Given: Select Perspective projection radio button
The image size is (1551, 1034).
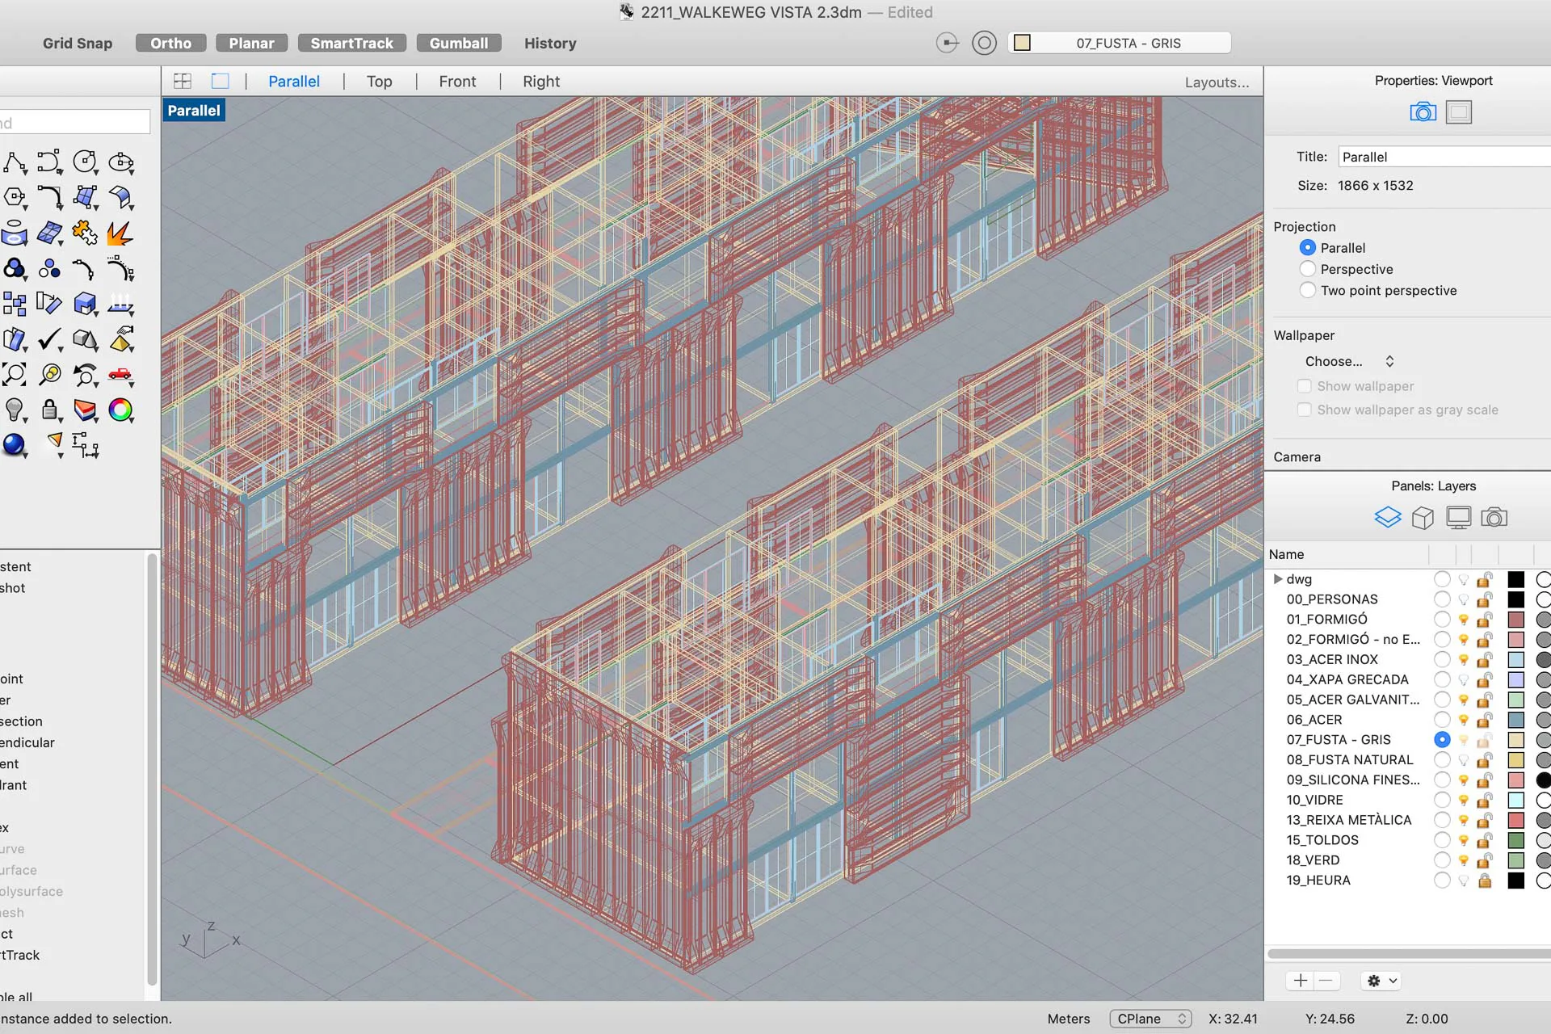Looking at the screenshot, I should click(x=1307, y=268).
